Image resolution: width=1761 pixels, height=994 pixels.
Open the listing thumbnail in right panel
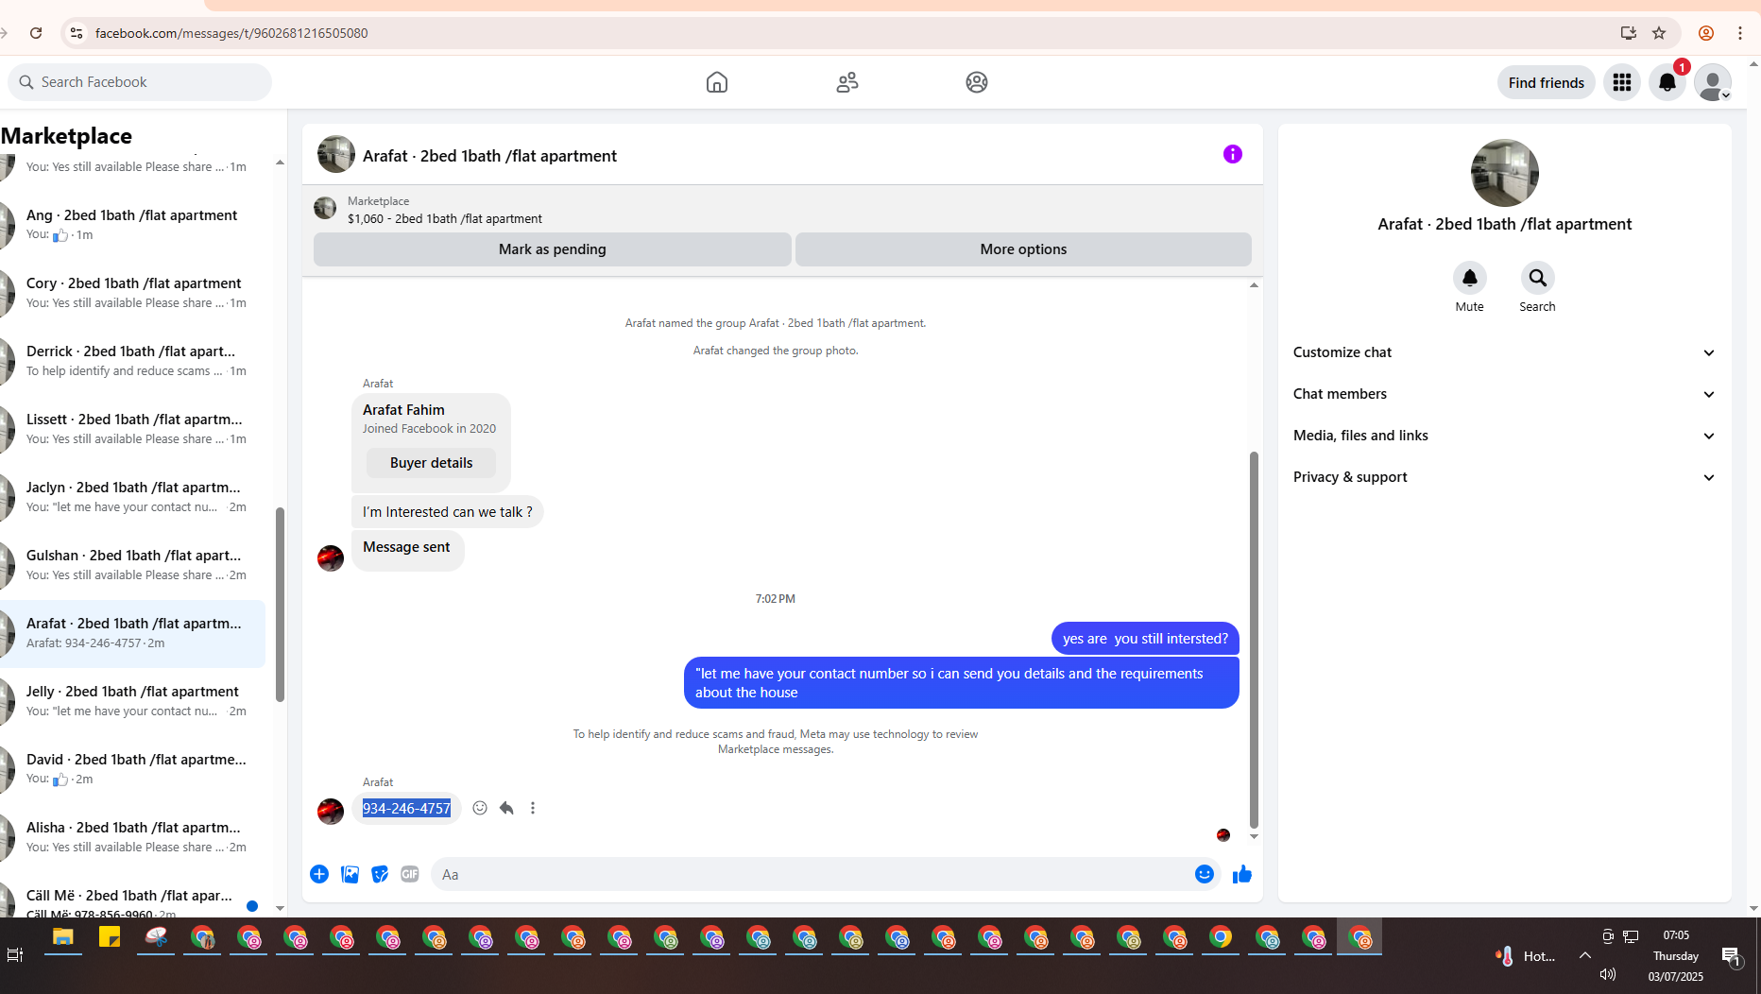(1504, 173)
